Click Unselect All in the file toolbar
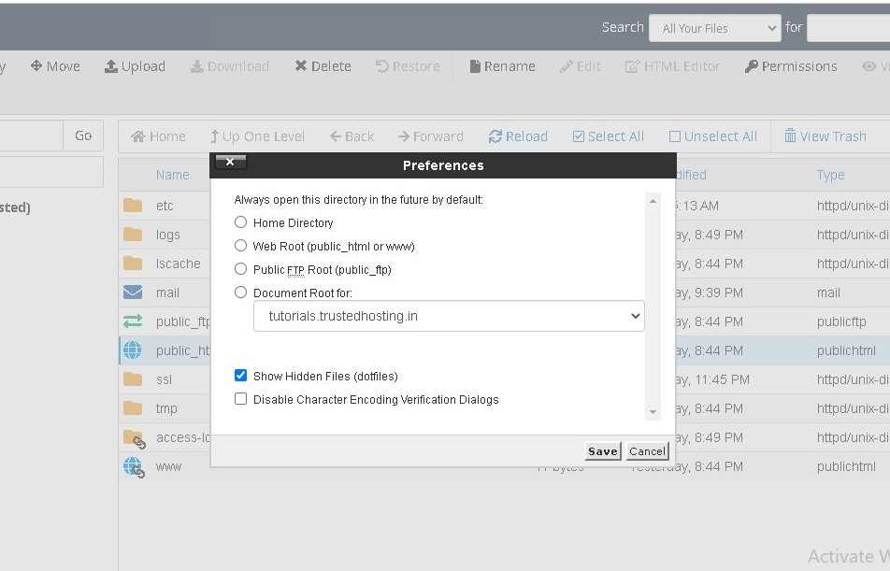Image resolution: width=890 pixels, height=571 pixels. [x=713, y=136]
